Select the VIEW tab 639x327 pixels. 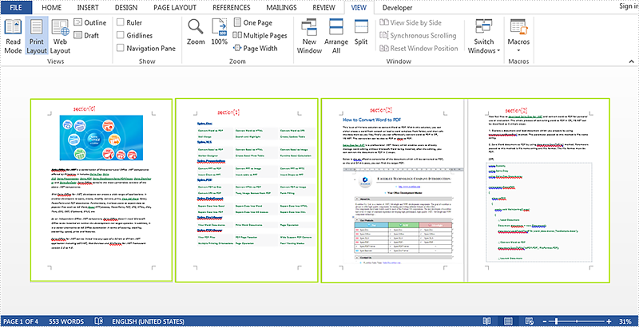tap(359, 7)
